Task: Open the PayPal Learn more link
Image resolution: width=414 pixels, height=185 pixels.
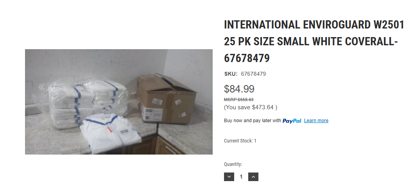Action: pyautogui.click(x=316, y=121)
